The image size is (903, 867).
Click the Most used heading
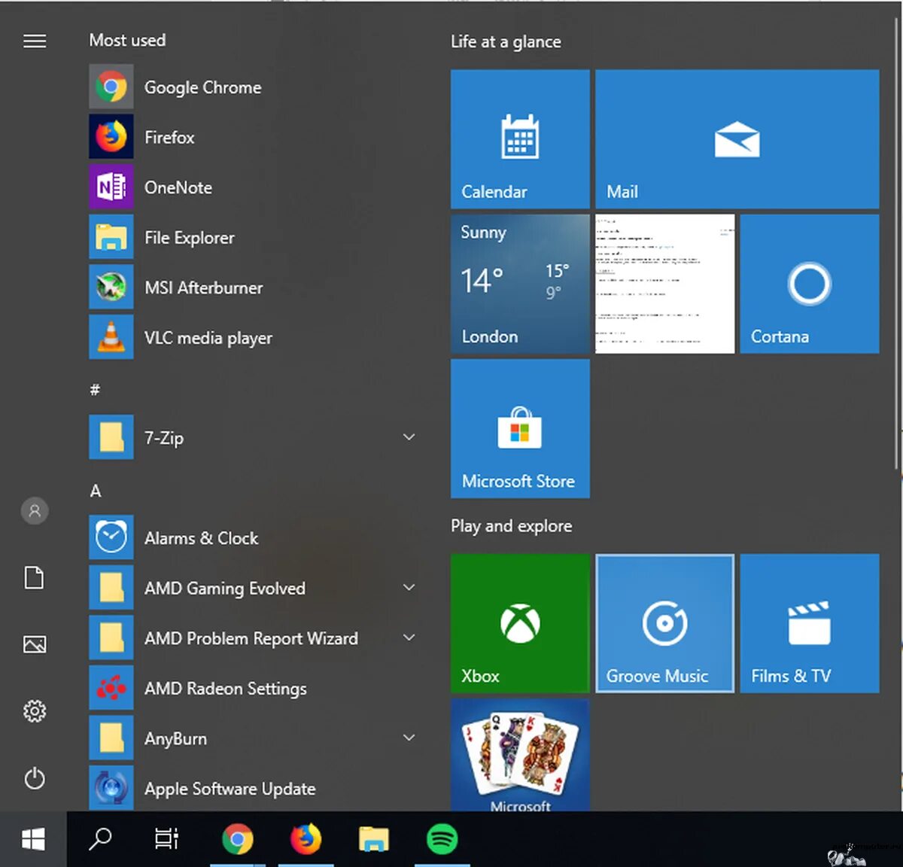pos(127,41)
